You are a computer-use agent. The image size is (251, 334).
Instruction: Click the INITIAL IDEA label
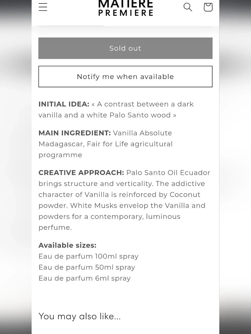point(64,104)
